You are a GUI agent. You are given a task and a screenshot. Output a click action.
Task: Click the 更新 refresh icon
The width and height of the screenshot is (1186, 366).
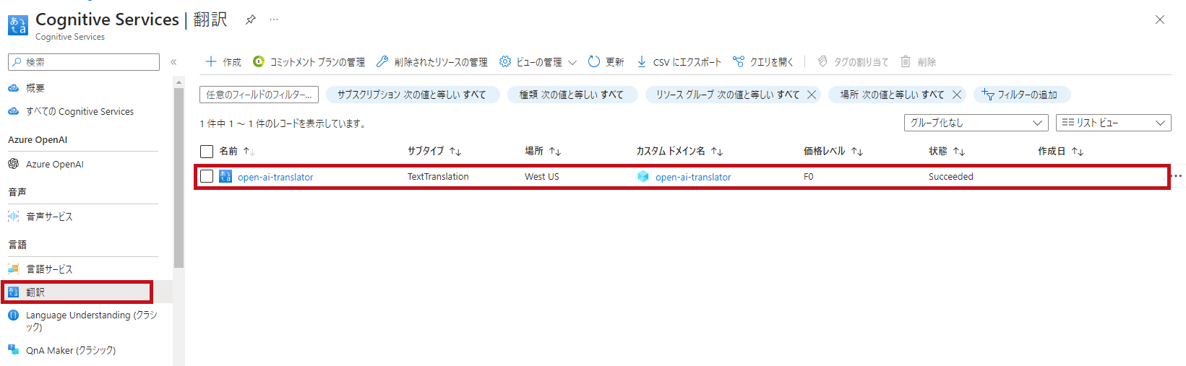pyautogui.click(x=594, y=62)
